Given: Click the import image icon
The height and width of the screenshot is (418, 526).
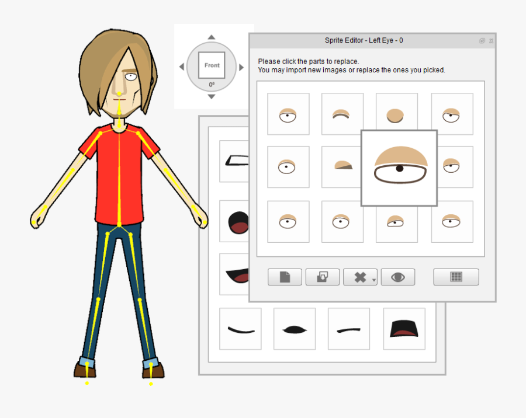Looking at the screenshot, I should [322, 277].
